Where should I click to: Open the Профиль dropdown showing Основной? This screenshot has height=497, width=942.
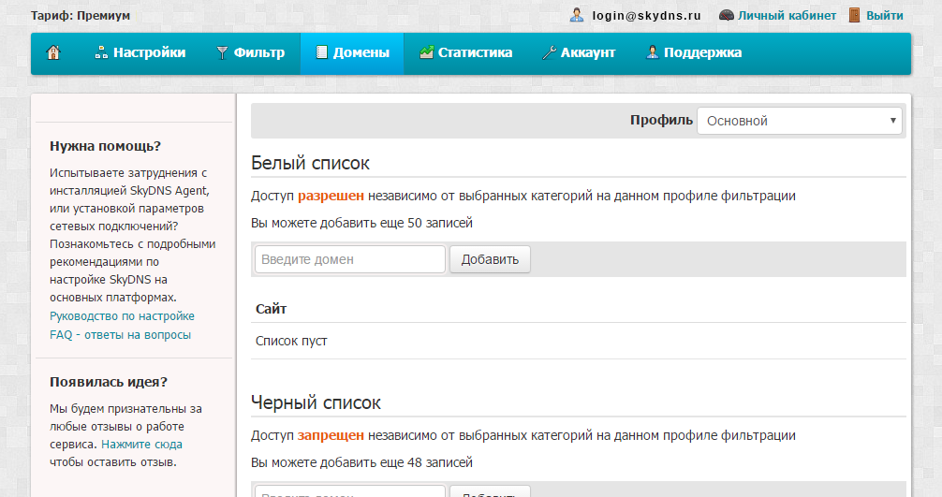(x=799, y=121)
